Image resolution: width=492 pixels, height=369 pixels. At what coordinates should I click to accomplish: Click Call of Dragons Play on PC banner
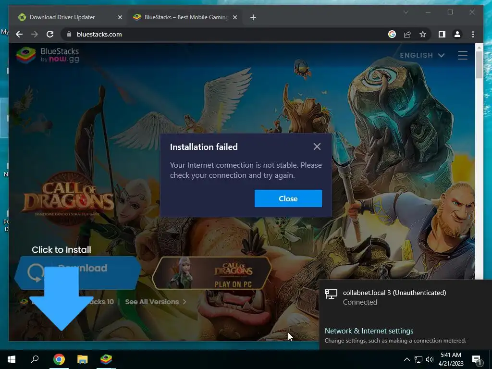(212, 273)
